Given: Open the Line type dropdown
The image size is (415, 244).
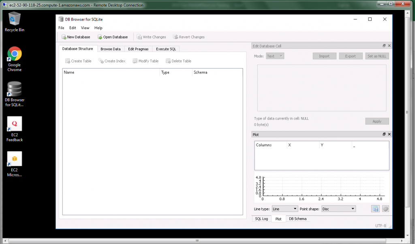Looking at the screenshot, I should pos(285,209).
